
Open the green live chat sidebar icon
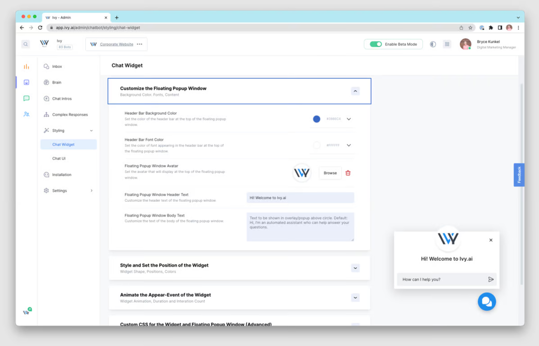[26, 98]
